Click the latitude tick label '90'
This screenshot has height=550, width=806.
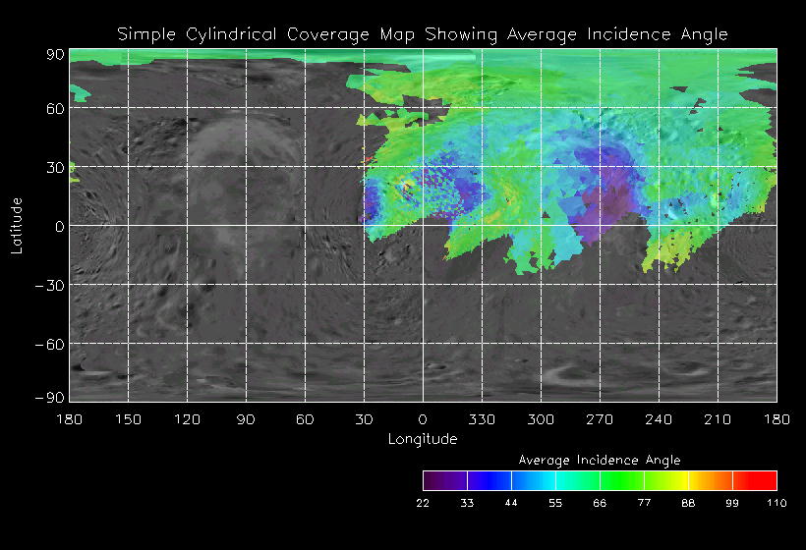(x=55, y=55)
